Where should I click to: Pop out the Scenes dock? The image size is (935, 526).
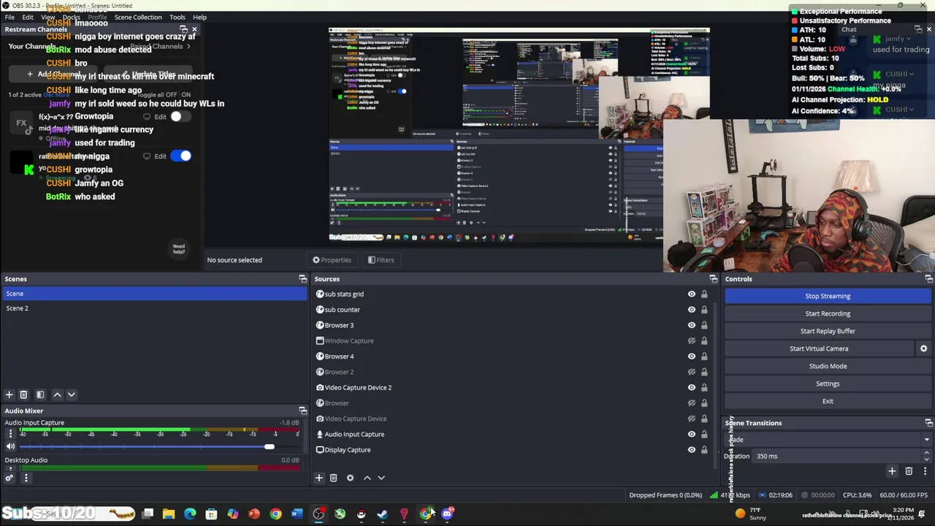(x=302, y=279)
